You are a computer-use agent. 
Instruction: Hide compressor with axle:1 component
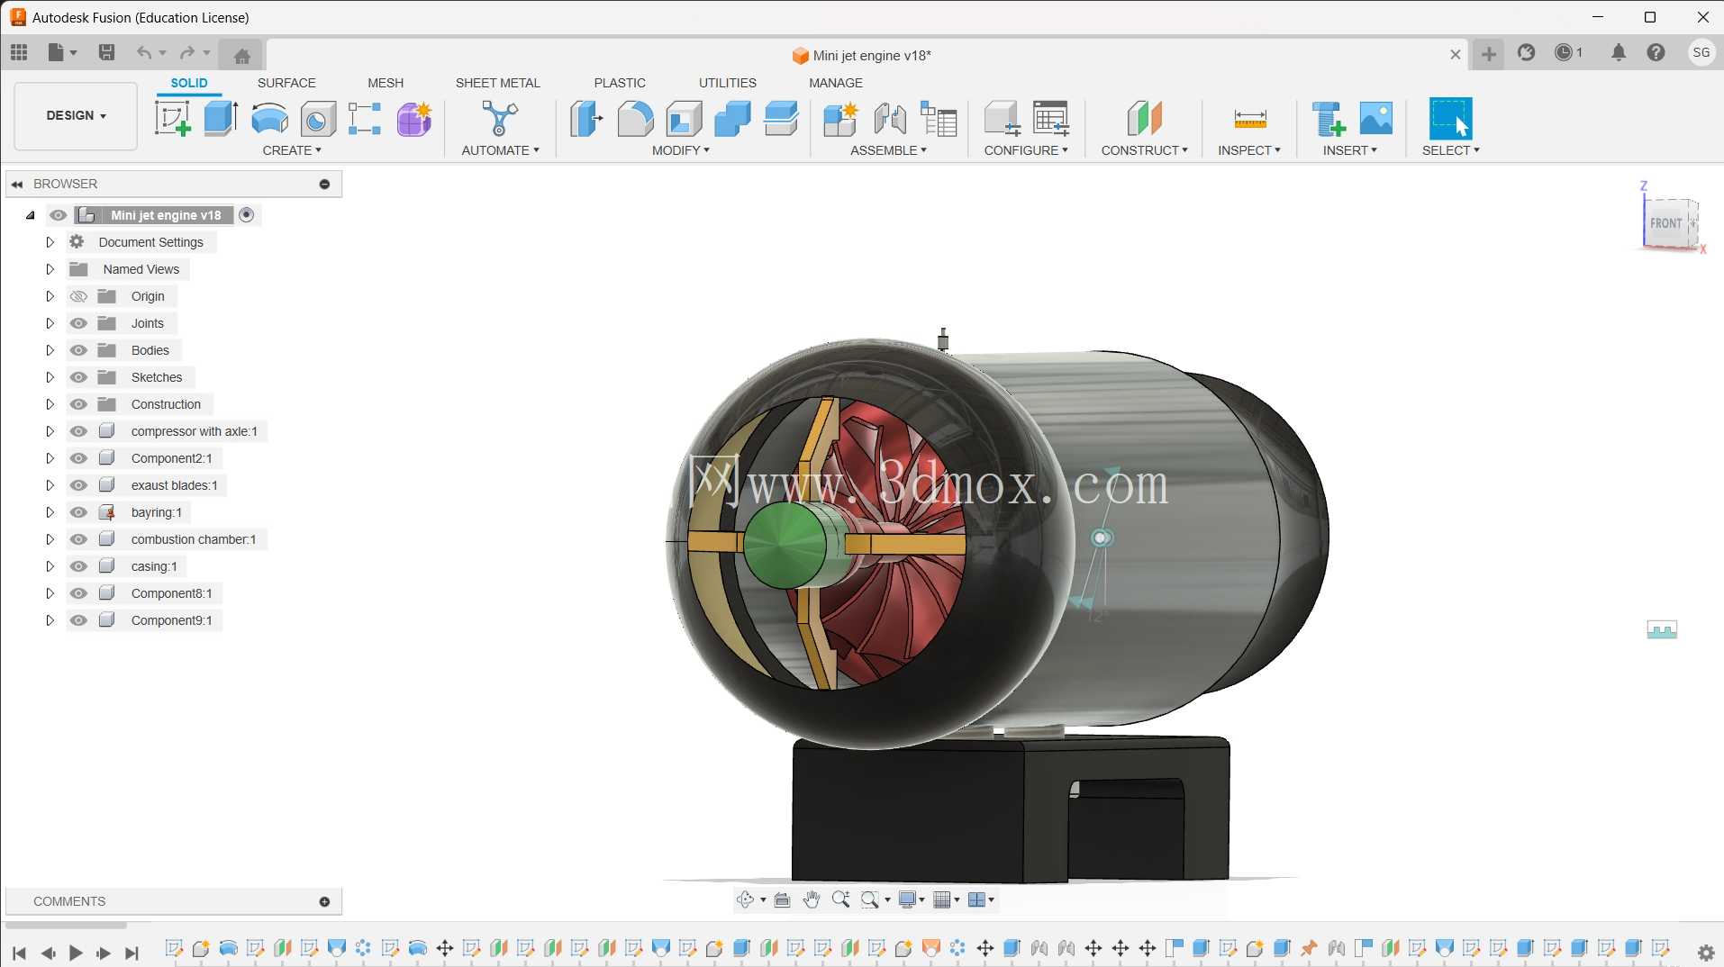pos(78,431)
